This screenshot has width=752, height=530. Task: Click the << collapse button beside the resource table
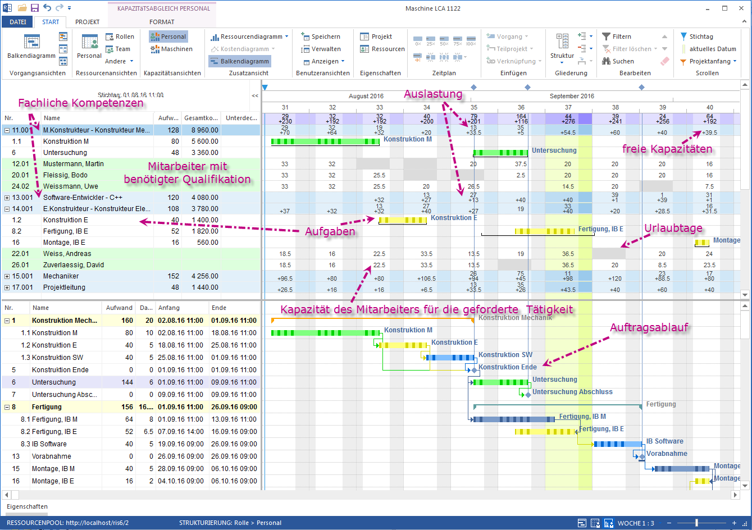(x=255, y=96)
